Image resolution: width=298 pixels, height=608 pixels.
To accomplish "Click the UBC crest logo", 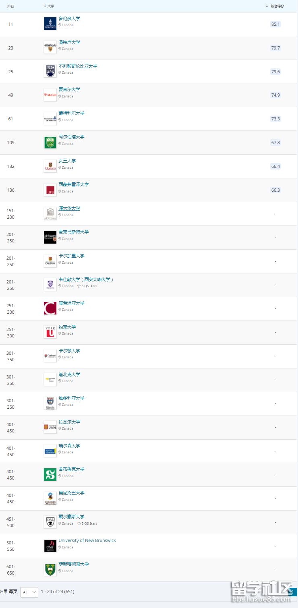I will [x=50, y=71].
